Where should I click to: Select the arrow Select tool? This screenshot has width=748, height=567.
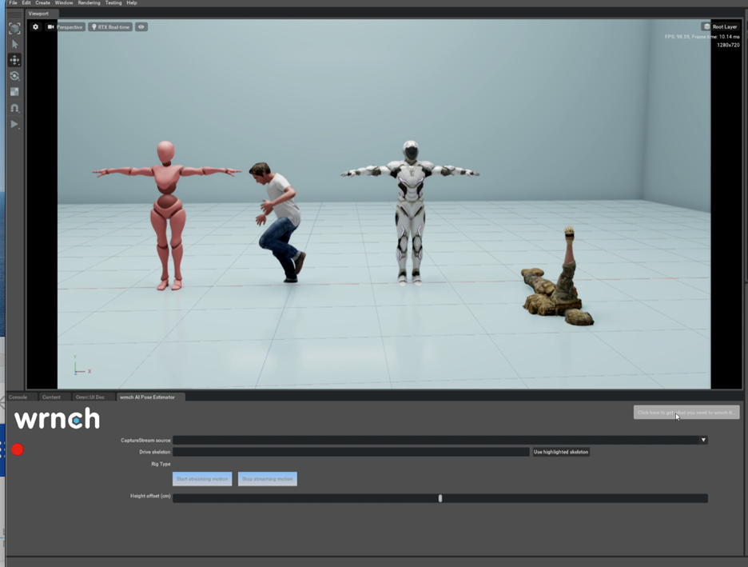[14, 44]
